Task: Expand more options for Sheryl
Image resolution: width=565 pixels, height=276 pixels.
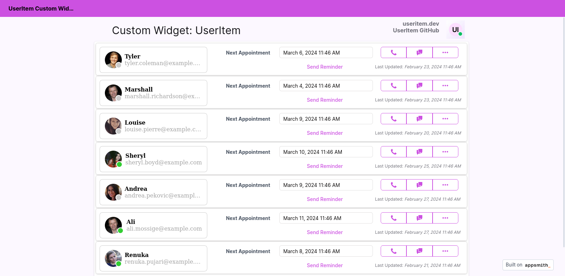Action: (x=445, y=152)
